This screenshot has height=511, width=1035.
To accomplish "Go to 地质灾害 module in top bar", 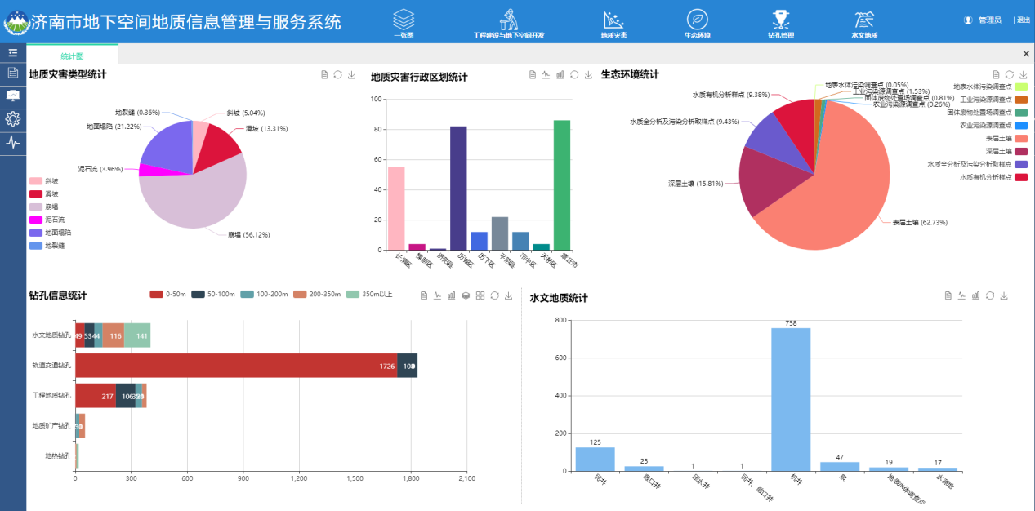I will click(613, 23).
